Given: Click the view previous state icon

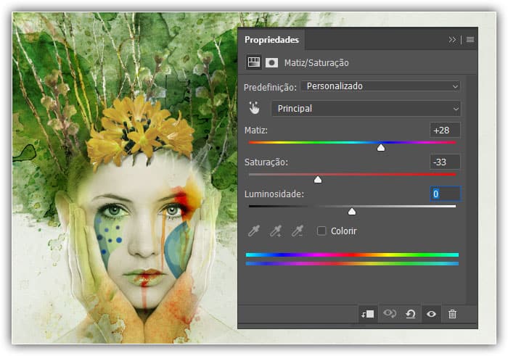Looking at the screenshot, I should pos(390,314).
